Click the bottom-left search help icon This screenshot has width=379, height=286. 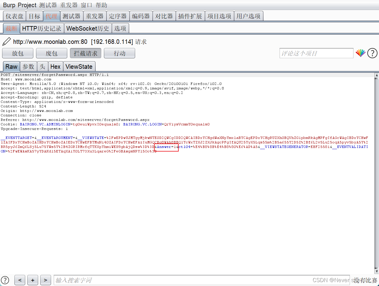point(5,280)
